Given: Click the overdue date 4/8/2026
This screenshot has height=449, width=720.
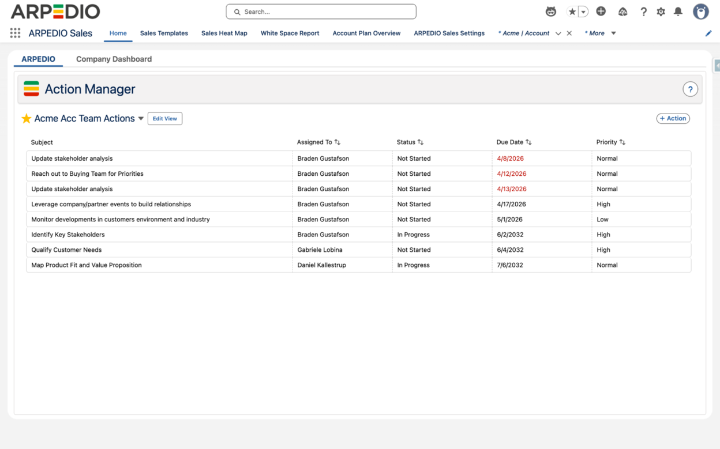Looking at the screenshot, I should tap(510, 159).
